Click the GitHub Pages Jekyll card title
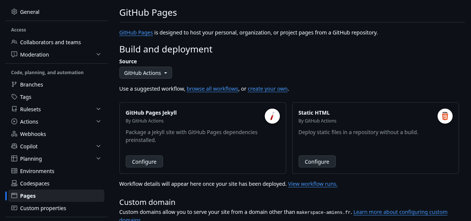471x221 pixels. pyautogui.click(x=151, y=112)
